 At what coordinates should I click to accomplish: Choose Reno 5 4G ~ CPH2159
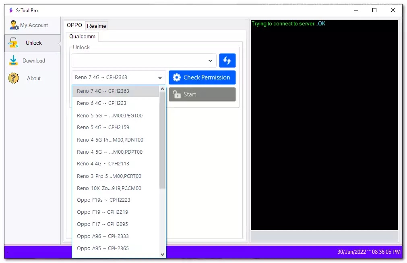116,127
